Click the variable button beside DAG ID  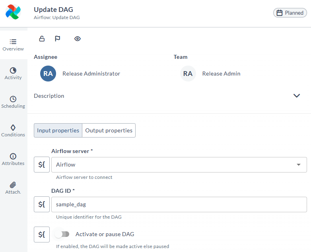pos(42,204)
